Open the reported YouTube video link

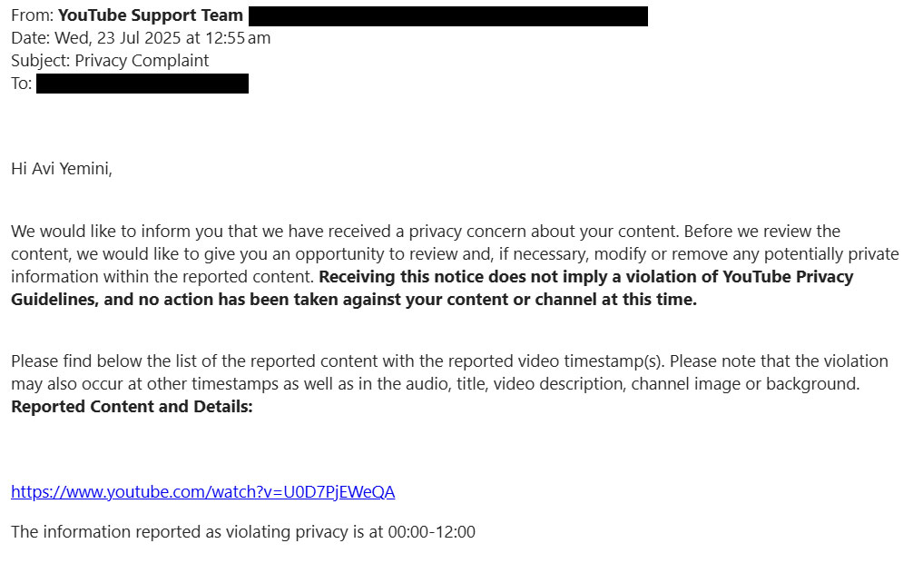[202, 492]
